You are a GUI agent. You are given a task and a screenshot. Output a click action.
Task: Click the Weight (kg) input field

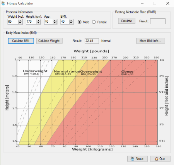pos(13,22)
